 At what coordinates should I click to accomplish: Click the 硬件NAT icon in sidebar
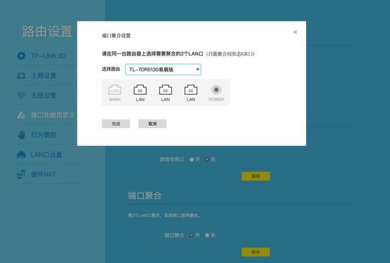click(x=21, y=175)
